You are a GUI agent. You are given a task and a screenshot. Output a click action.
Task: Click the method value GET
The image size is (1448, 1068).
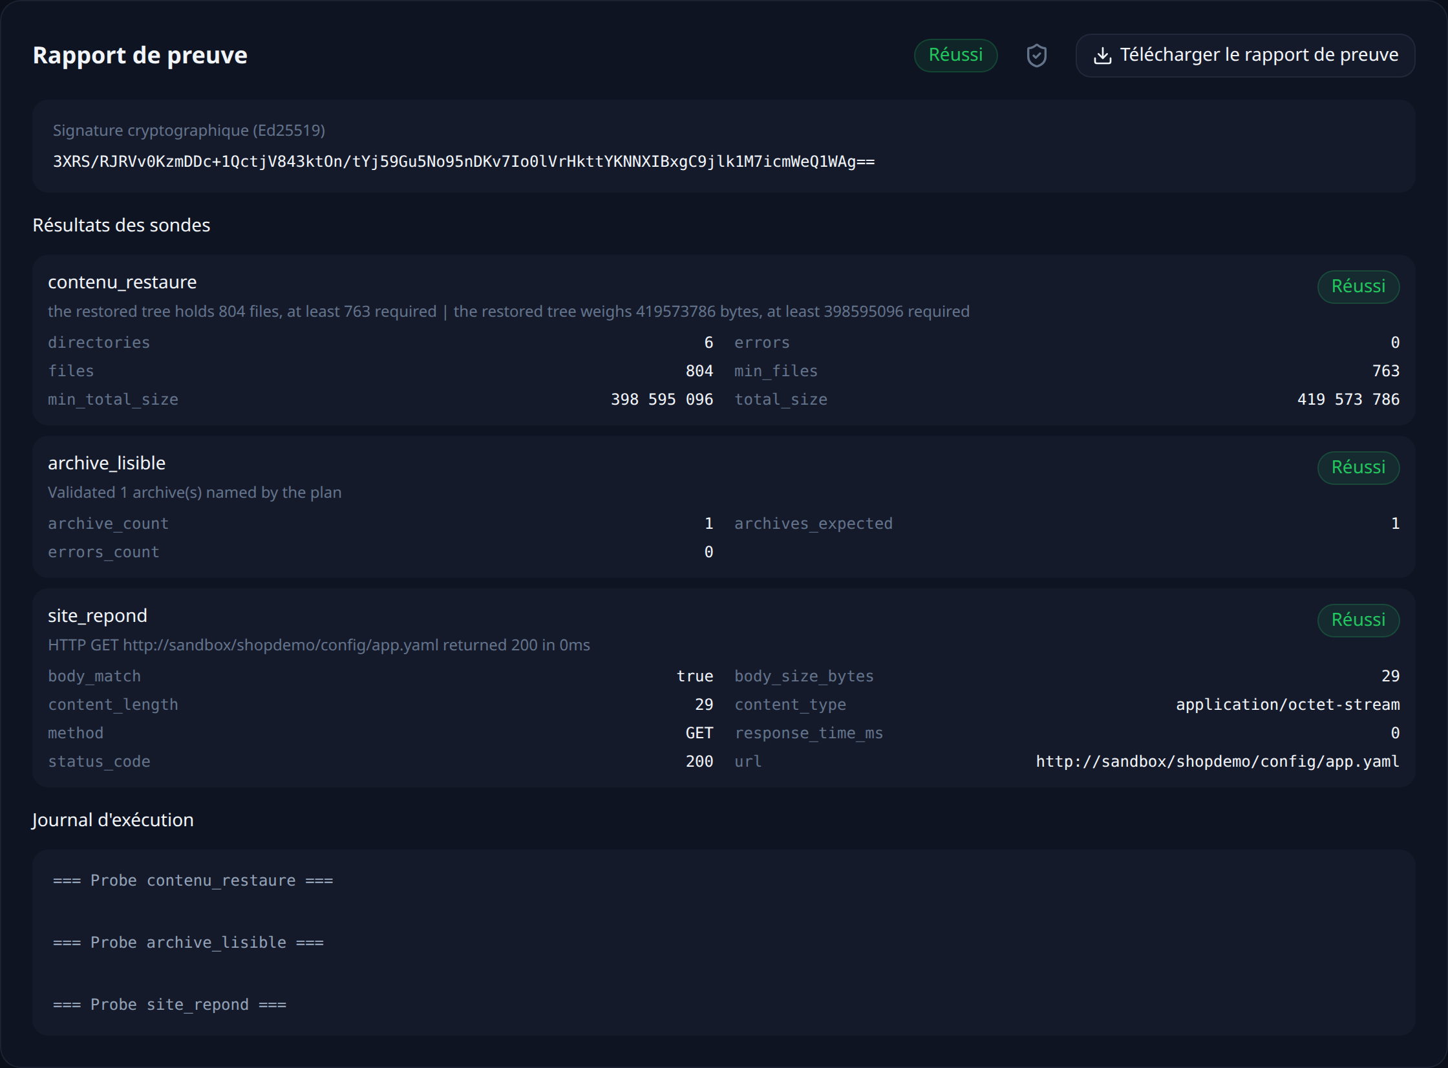point(699,733)
